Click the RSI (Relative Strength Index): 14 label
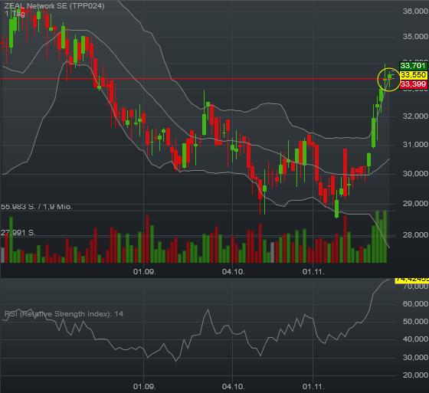The height and width of the screenshot is (393, 429). coord(64,314)
